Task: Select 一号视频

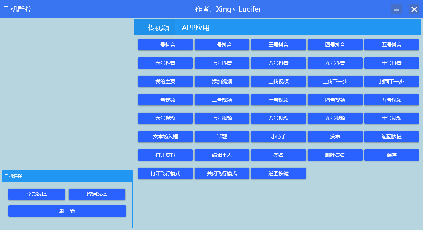Action: (166, 100)
